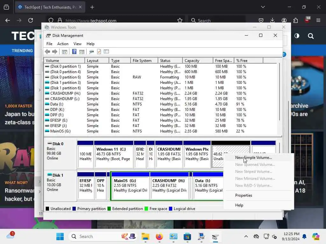The width and height of the screenshot is (326, 244).
Task: Open Help via the blue question mark icon
Action: click(74, 51)
